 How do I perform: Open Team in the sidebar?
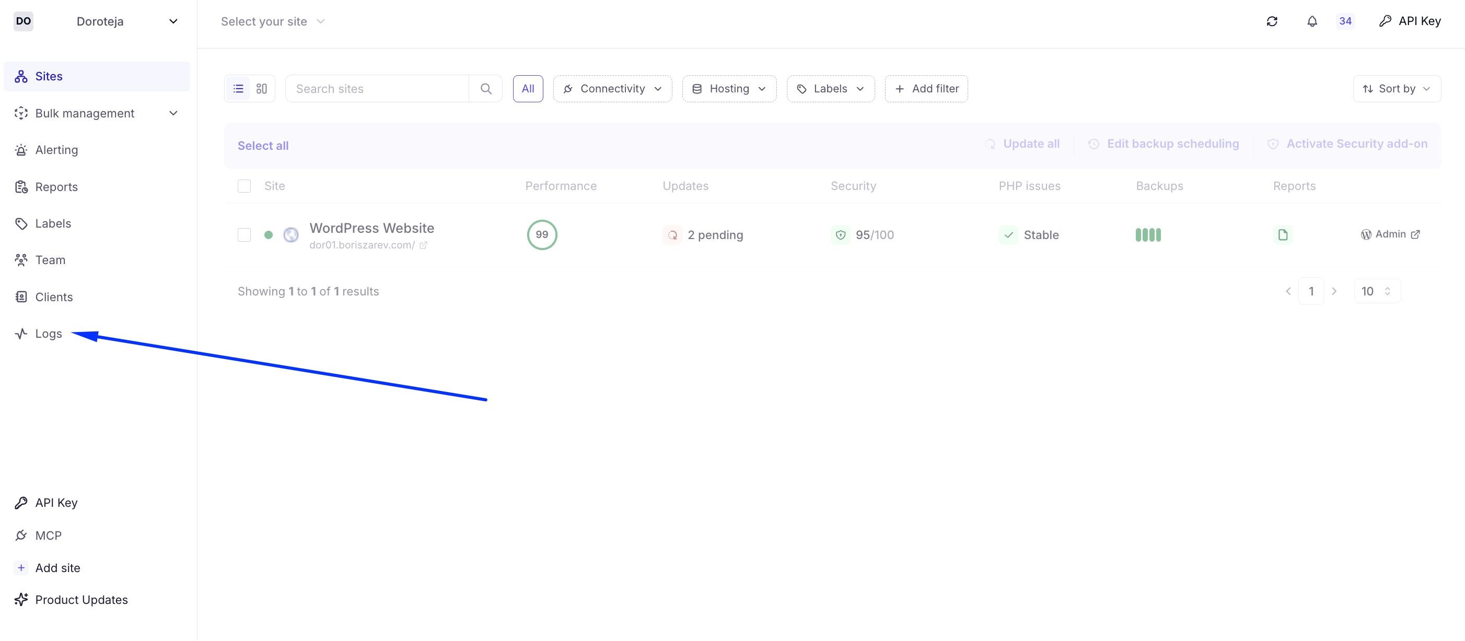tap(97, 260)
